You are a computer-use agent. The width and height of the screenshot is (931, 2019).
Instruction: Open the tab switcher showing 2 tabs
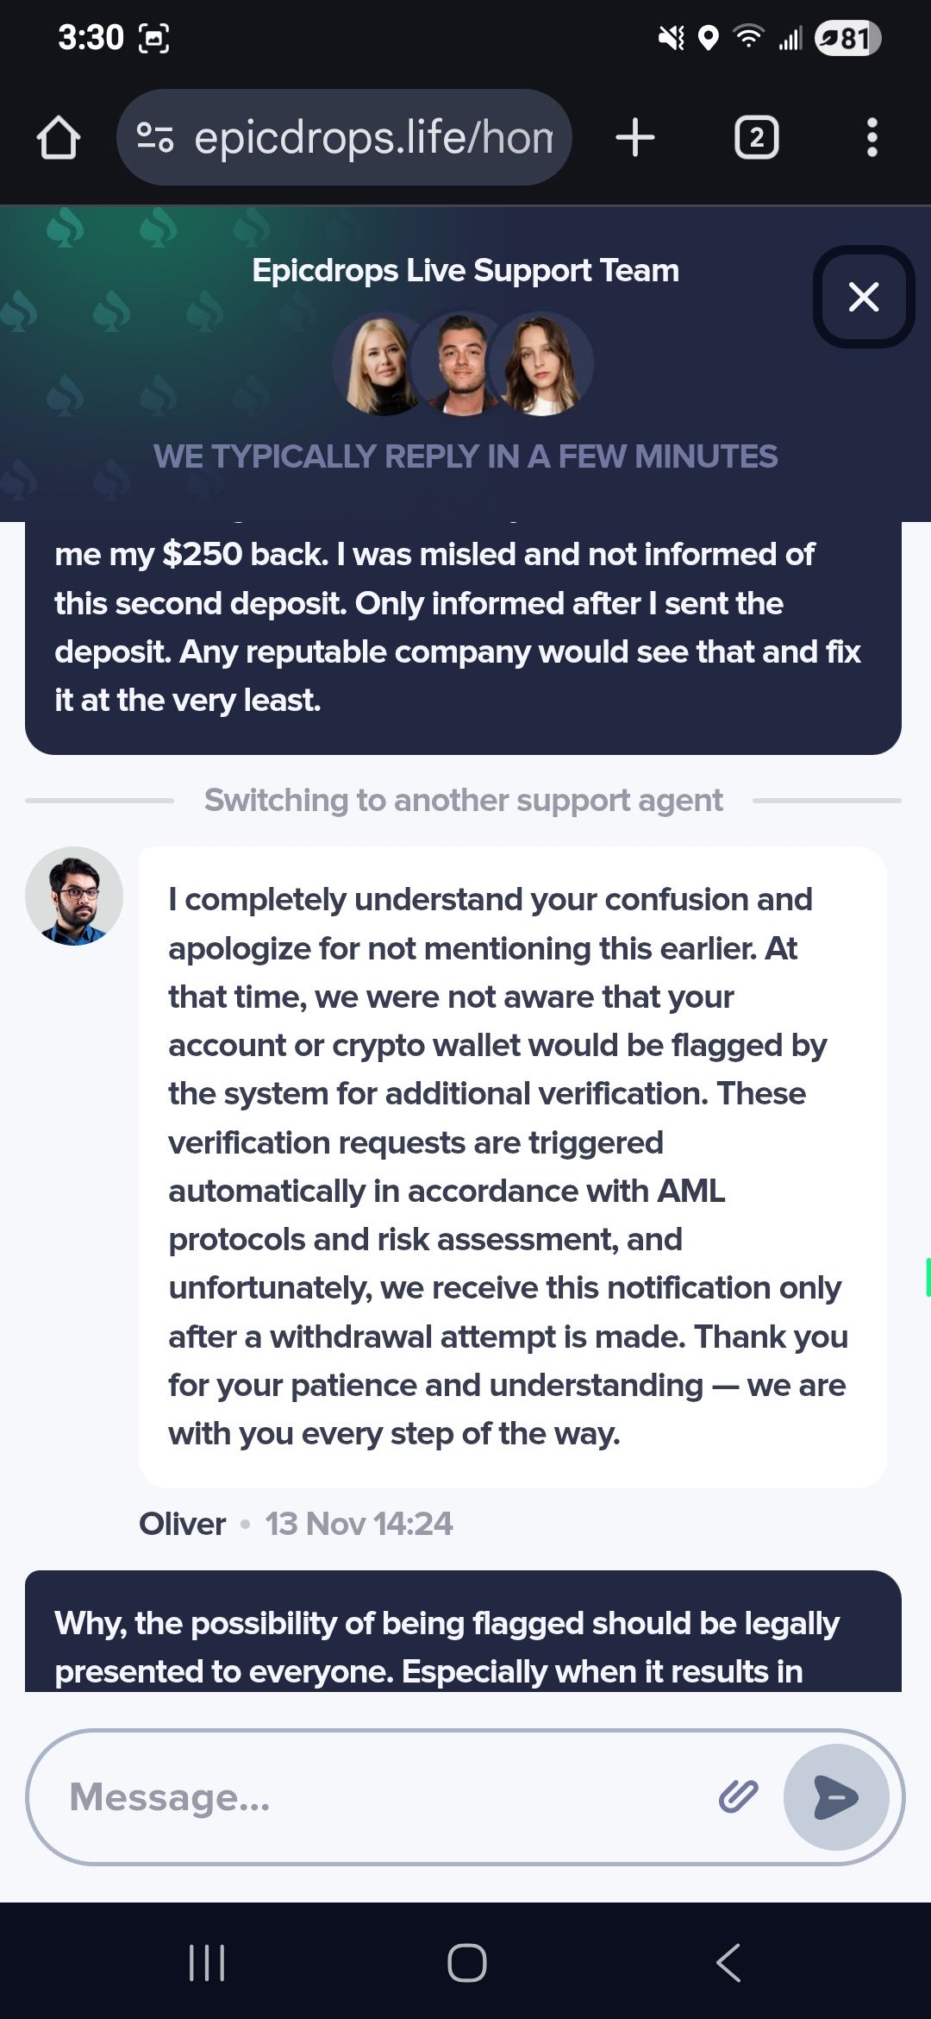coord(756,138)
